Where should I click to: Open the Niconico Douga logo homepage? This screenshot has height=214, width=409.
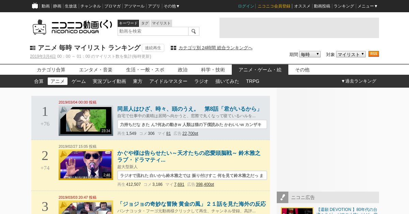coord(72,27)
